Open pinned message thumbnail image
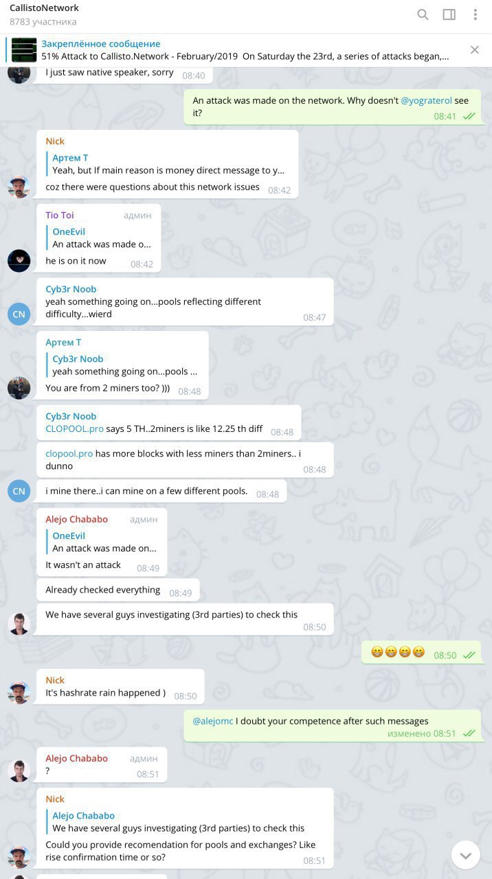 24,50
